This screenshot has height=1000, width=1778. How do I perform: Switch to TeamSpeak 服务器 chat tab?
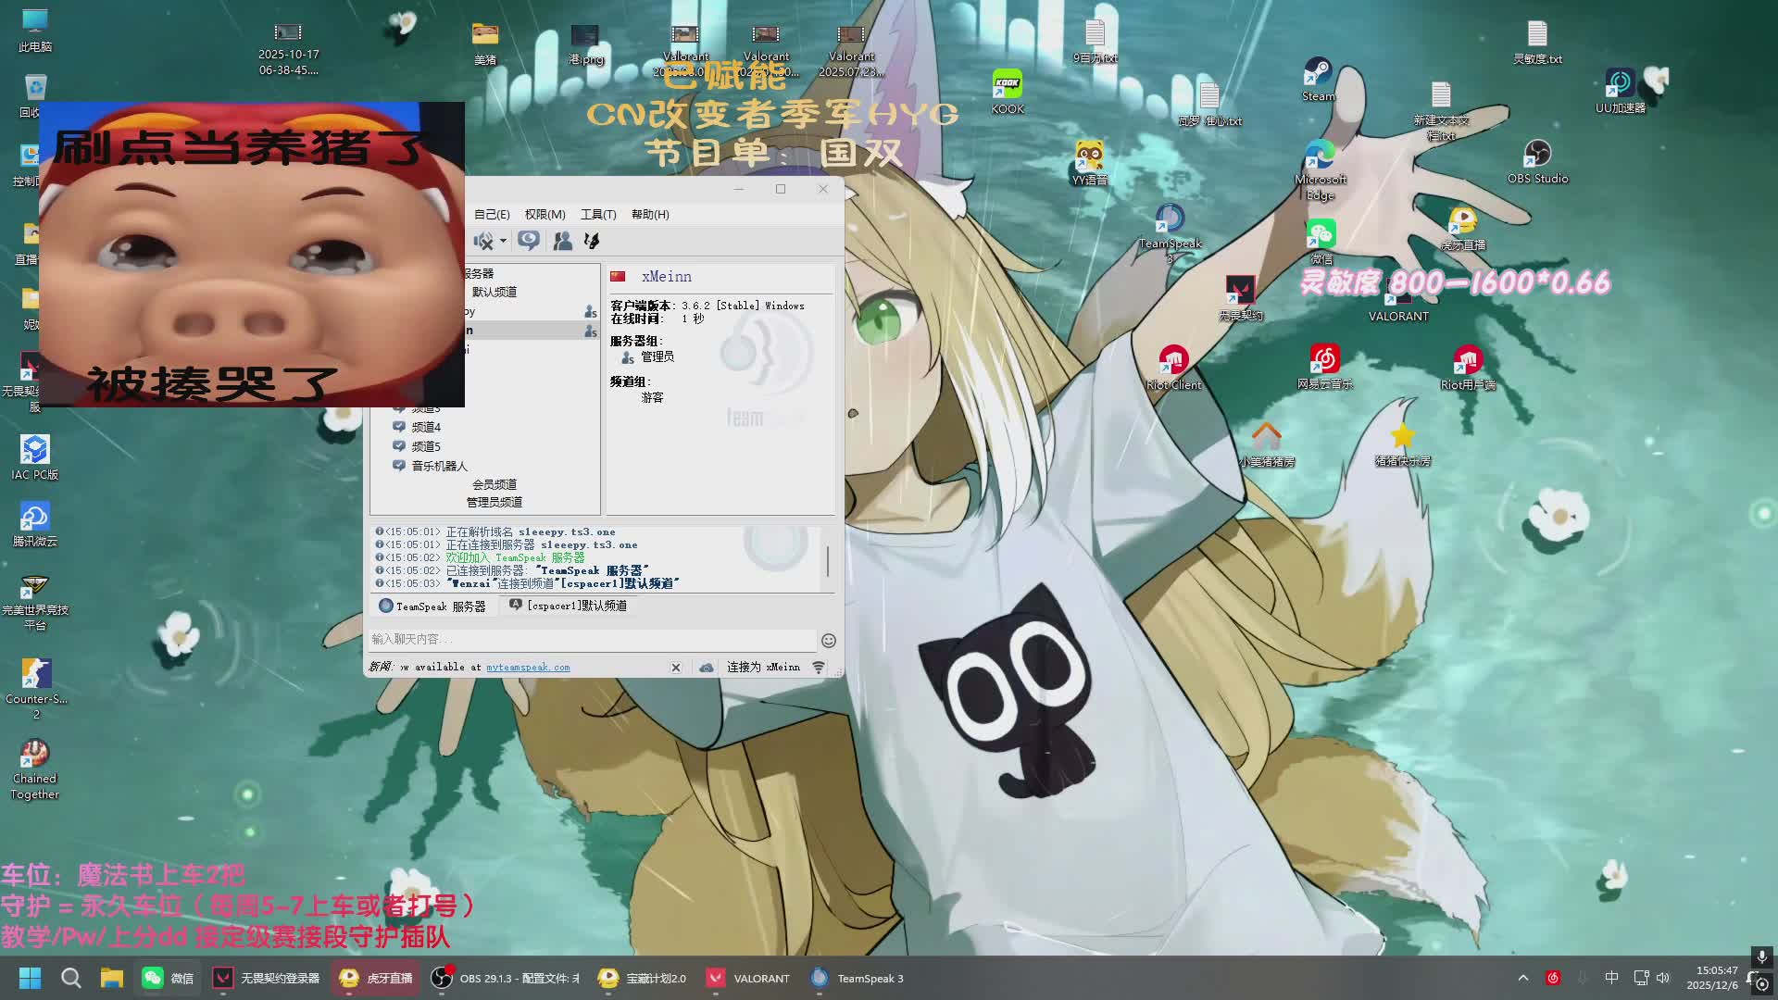[432, 606]
